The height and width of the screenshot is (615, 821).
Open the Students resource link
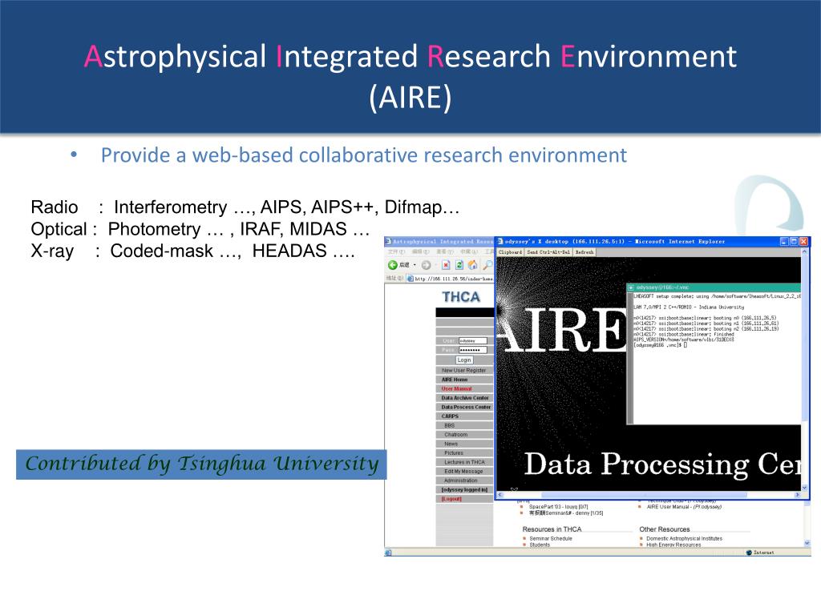[x=540, y=545]
